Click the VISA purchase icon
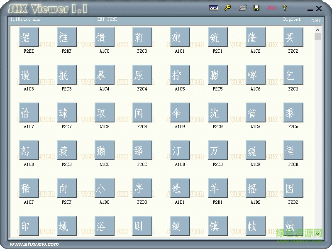Screen dimensions: 332x249 [213, 8]
